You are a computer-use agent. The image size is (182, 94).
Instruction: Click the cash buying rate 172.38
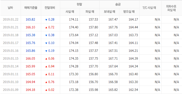point(74,90)
